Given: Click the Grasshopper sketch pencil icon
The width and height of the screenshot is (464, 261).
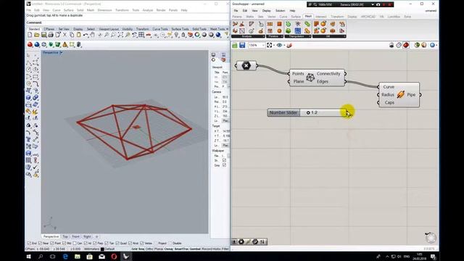Looking at the screenshot, I should (289, 45).
